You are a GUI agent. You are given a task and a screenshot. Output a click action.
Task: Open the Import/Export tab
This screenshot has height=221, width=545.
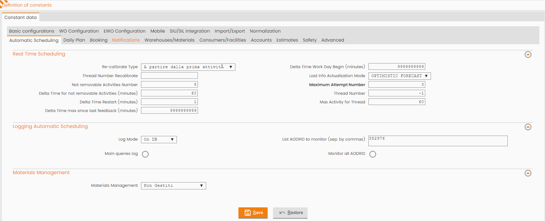[230, 31]
